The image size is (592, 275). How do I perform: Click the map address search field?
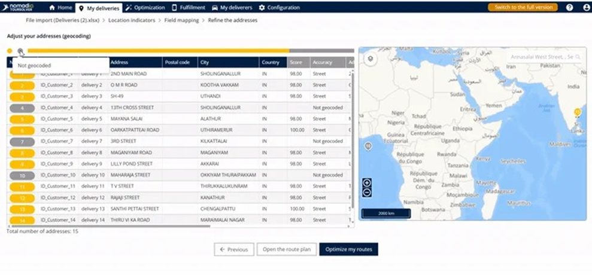coord(539,57)
